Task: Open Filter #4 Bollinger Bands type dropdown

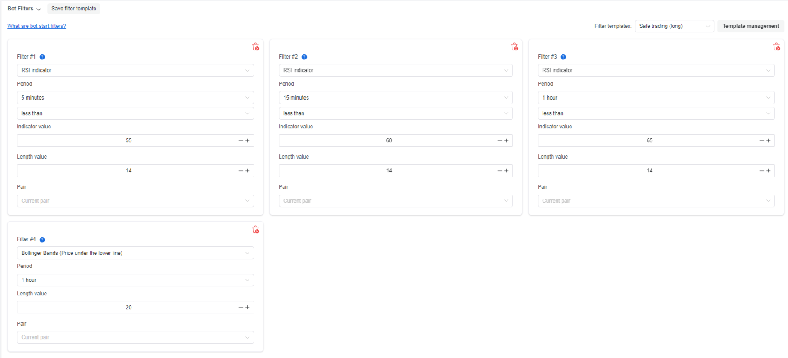Action: (x=135, y=253)
